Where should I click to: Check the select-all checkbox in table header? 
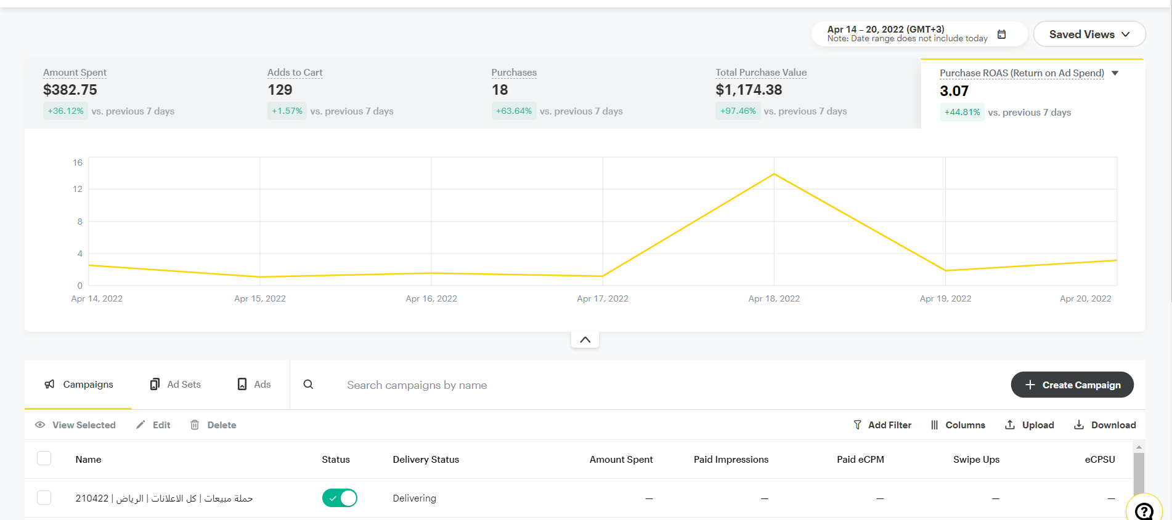click(x=44, y=458)
